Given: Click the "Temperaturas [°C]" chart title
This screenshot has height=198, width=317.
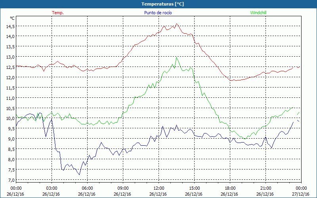Looking at the screenshot, I should coord(162,4).
